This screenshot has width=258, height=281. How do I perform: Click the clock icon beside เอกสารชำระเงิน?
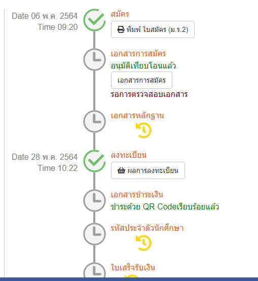click(95, 200)
